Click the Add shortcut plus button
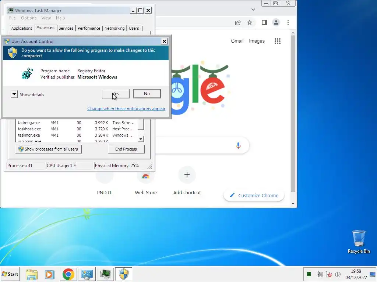377x282 pixels. (187, 175)
